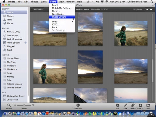Click the large-thumbnail zoom in icon

tap(33, 105)
